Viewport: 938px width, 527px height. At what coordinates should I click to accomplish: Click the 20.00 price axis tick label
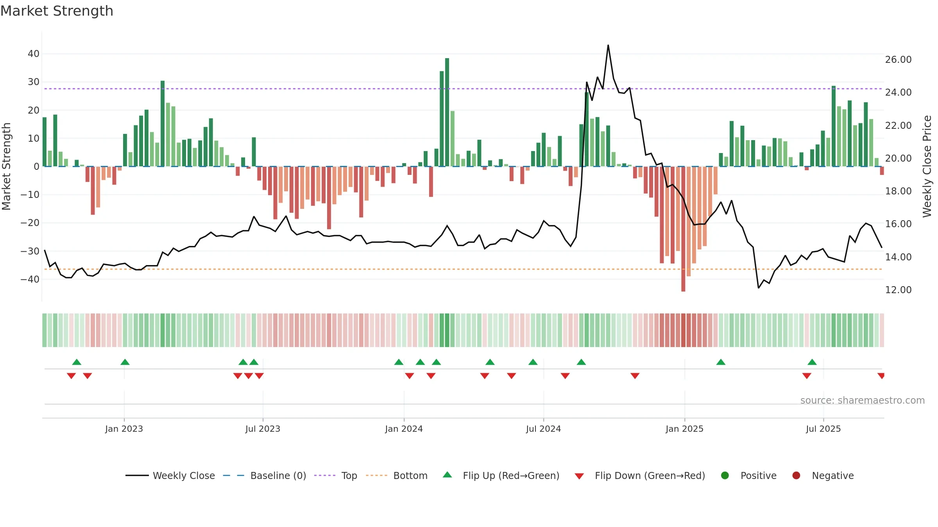pyautogui.click(x=898, y=158)
